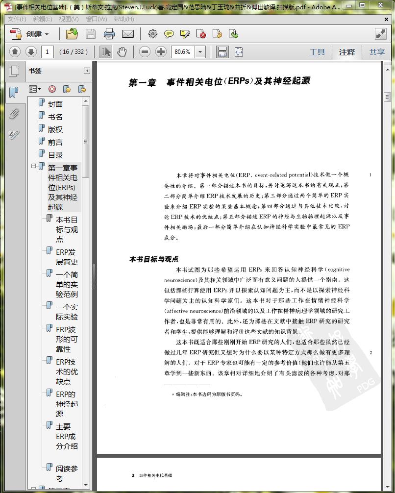Click the new bookmark icon
The height and width of the screenshot is (493, 395).
[67, 89]
